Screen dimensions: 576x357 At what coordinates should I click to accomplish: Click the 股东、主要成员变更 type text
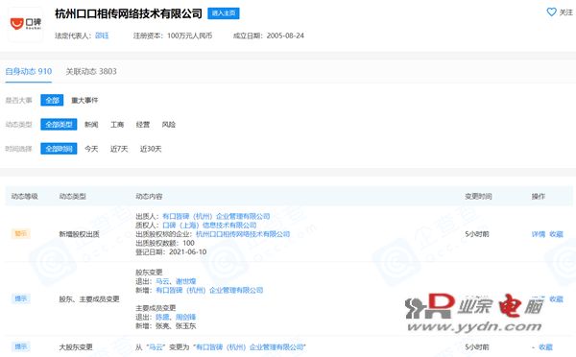tap(89, 299)
